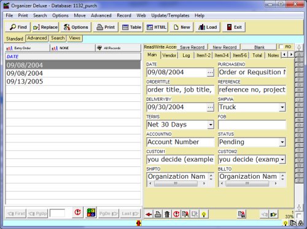Open the Replace tool
Viewport: 307px width, 229px height.
coord(45,27)
